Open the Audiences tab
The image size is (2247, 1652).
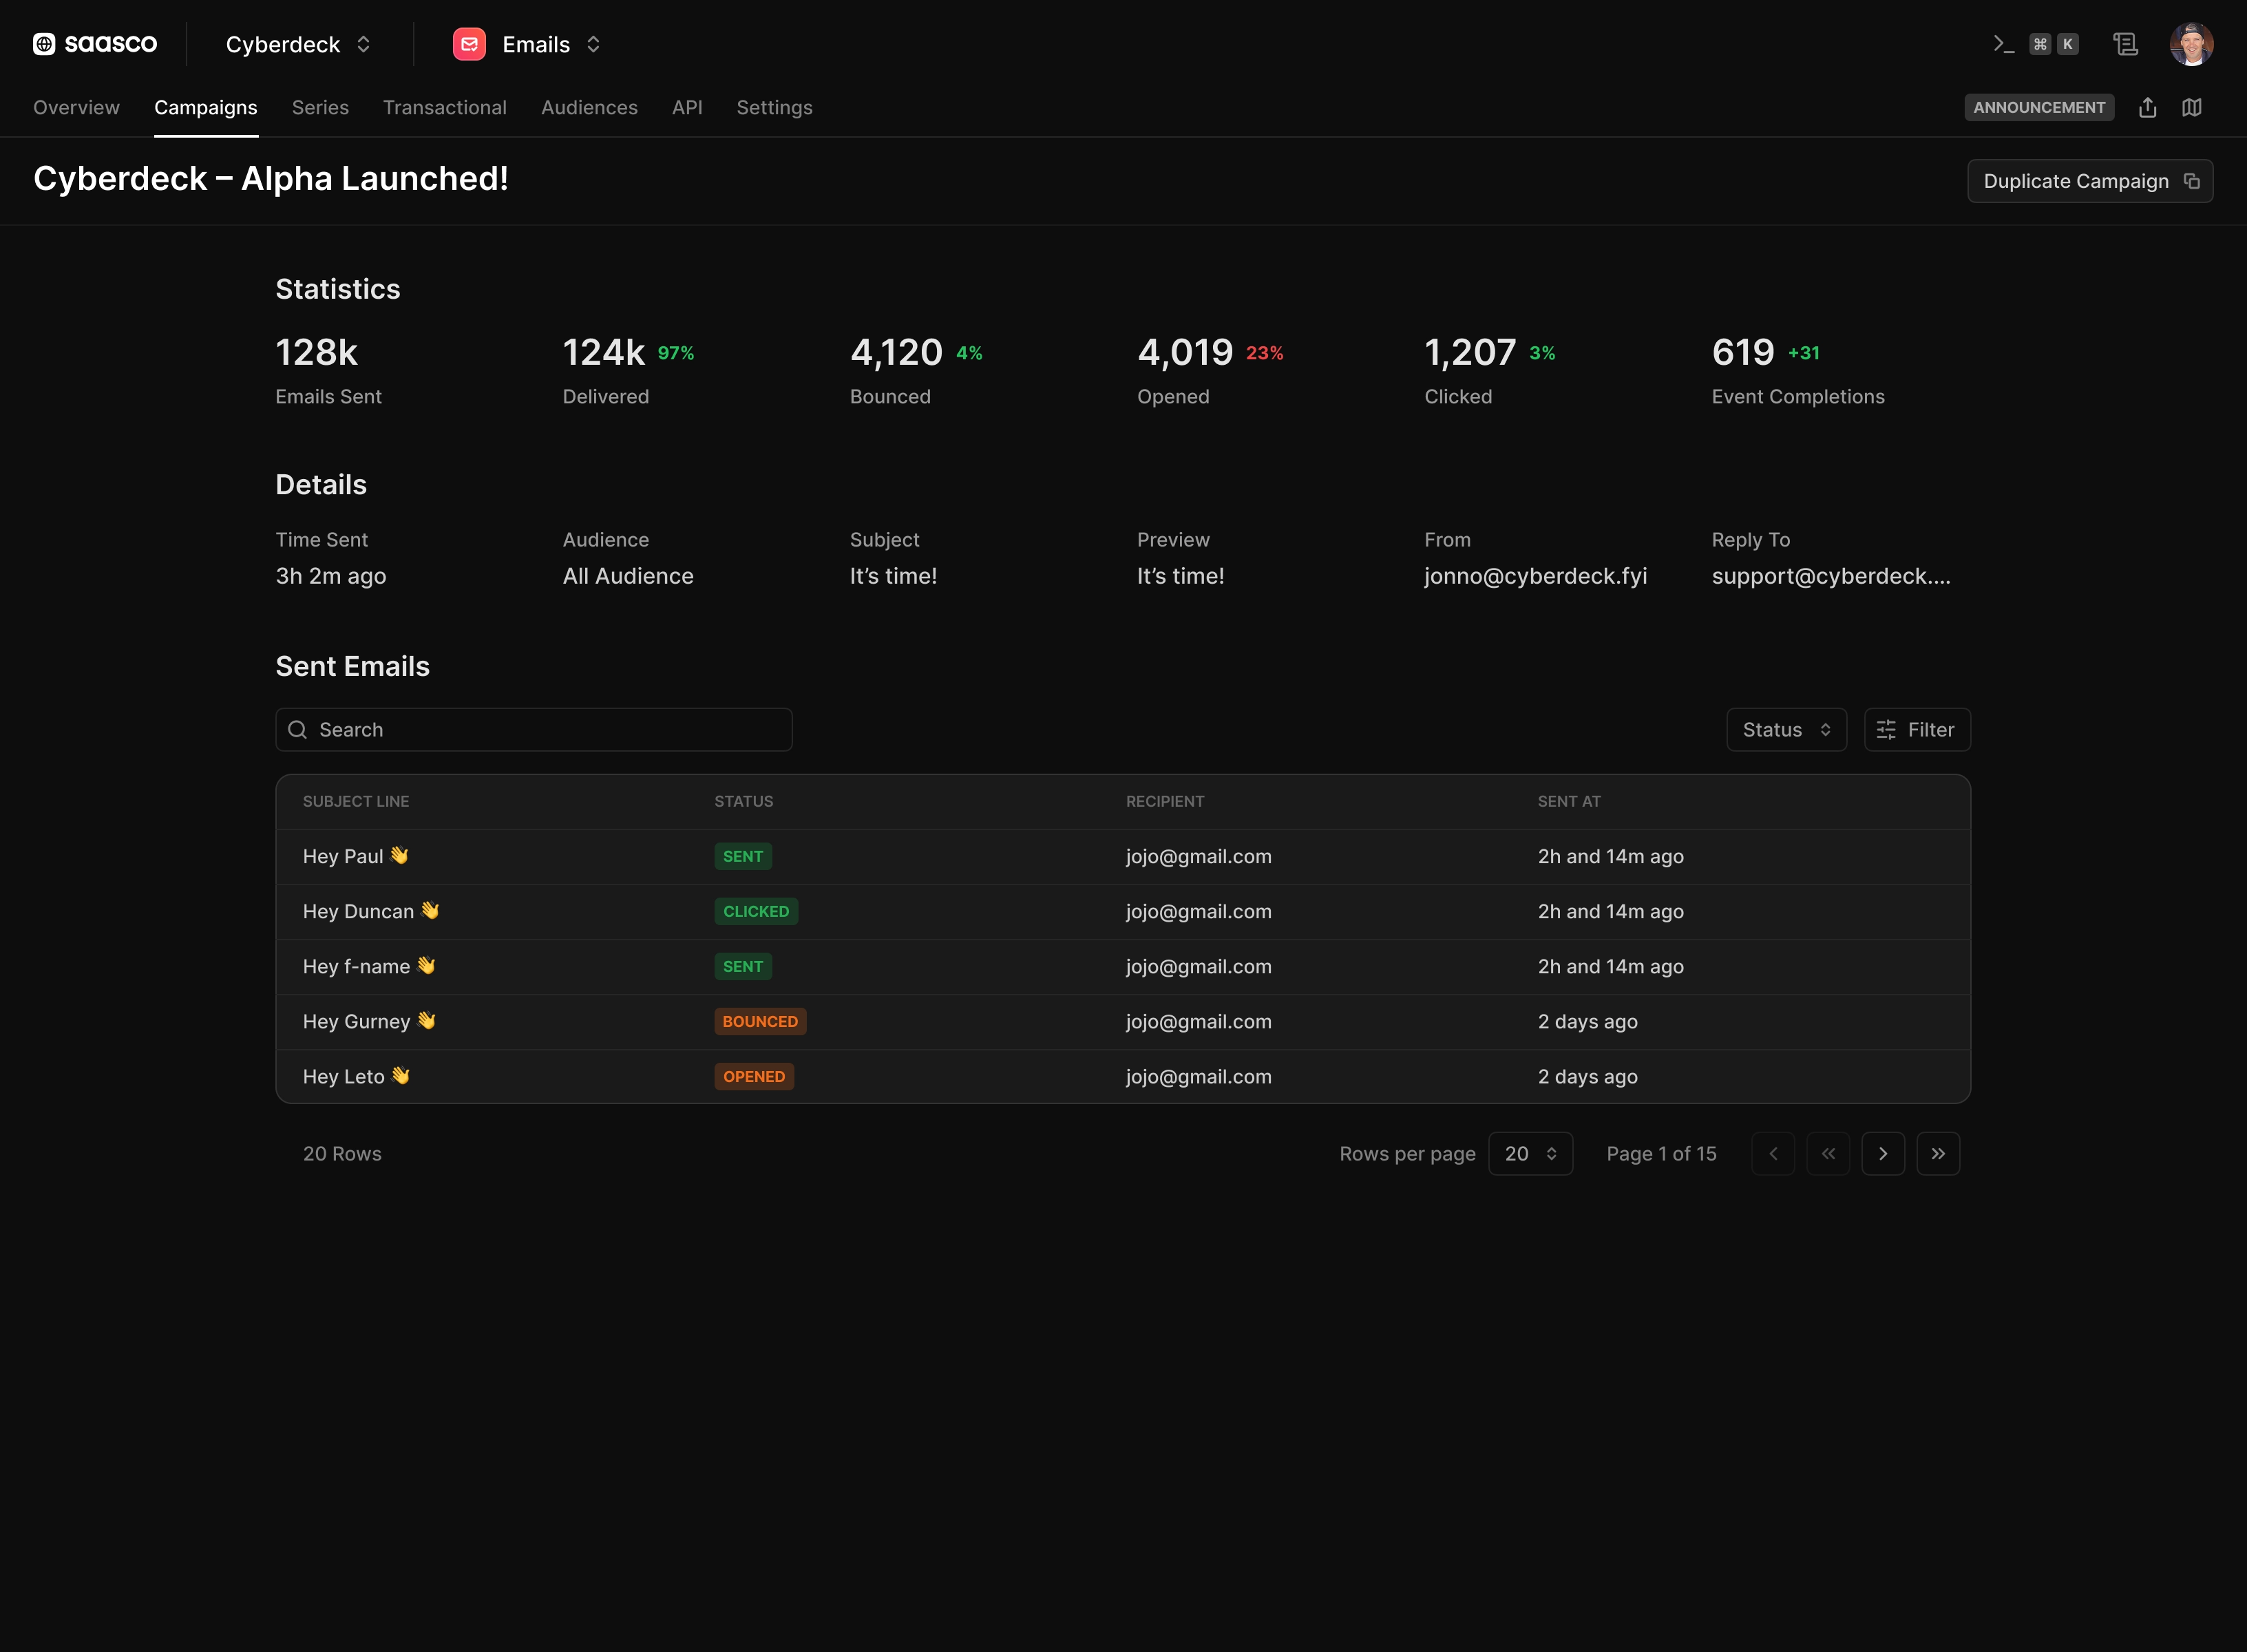tap(589, 107)
